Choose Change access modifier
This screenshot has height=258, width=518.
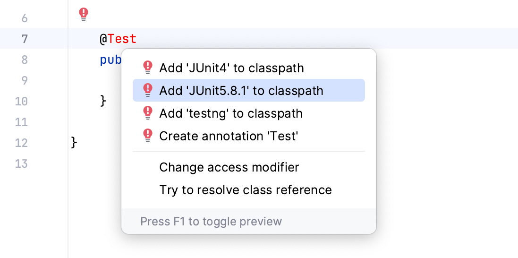tap(229, 167)
